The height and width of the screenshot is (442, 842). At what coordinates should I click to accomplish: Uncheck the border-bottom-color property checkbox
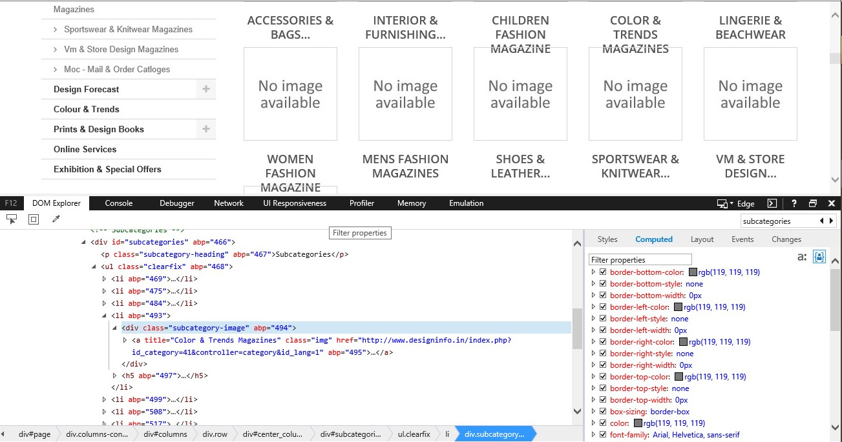click(603, 272)
